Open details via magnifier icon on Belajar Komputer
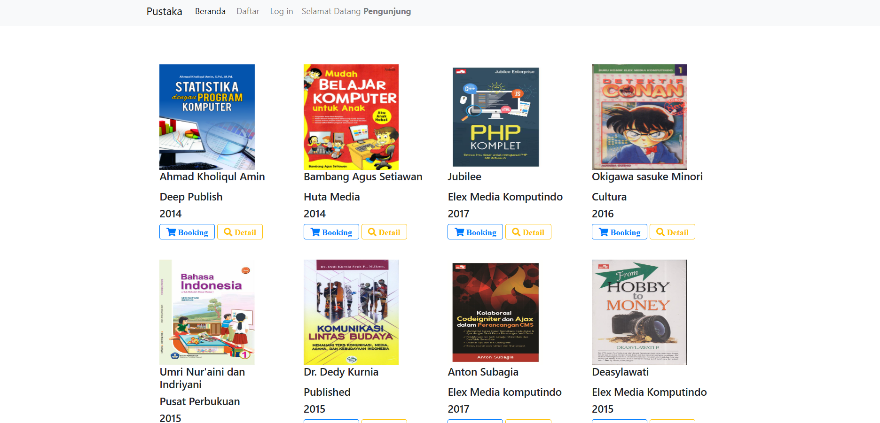The image size is (880, 423). tap(371, 231)
